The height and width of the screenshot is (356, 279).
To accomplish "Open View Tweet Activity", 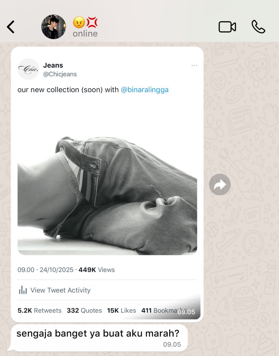I will click(x=61, y=290).
